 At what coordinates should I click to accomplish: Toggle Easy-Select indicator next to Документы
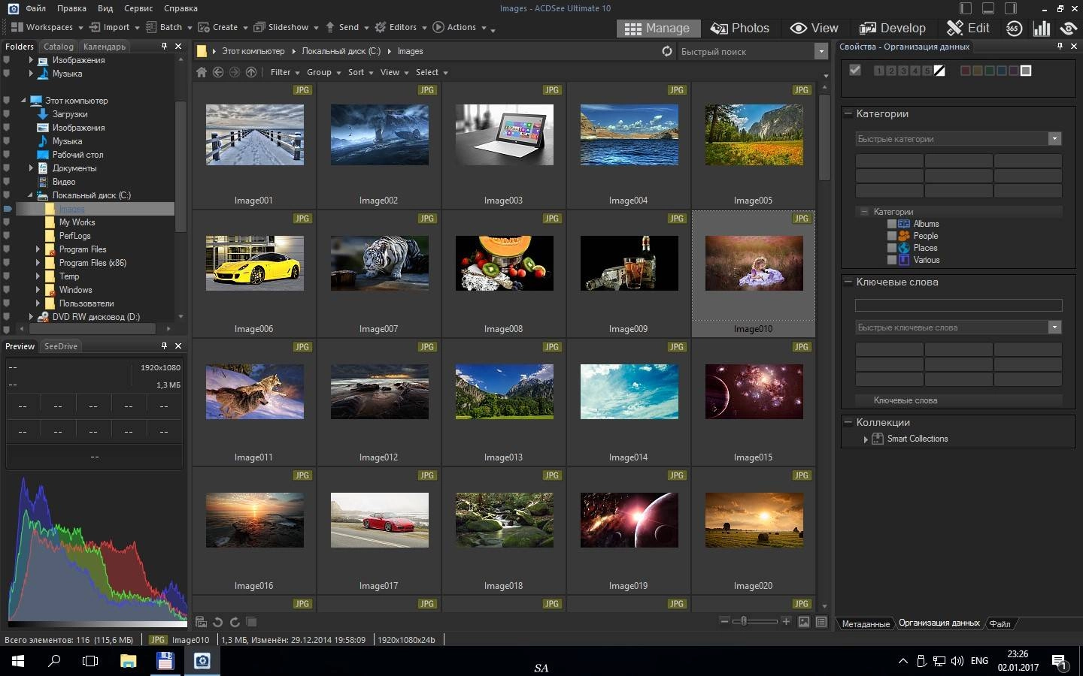7,168
